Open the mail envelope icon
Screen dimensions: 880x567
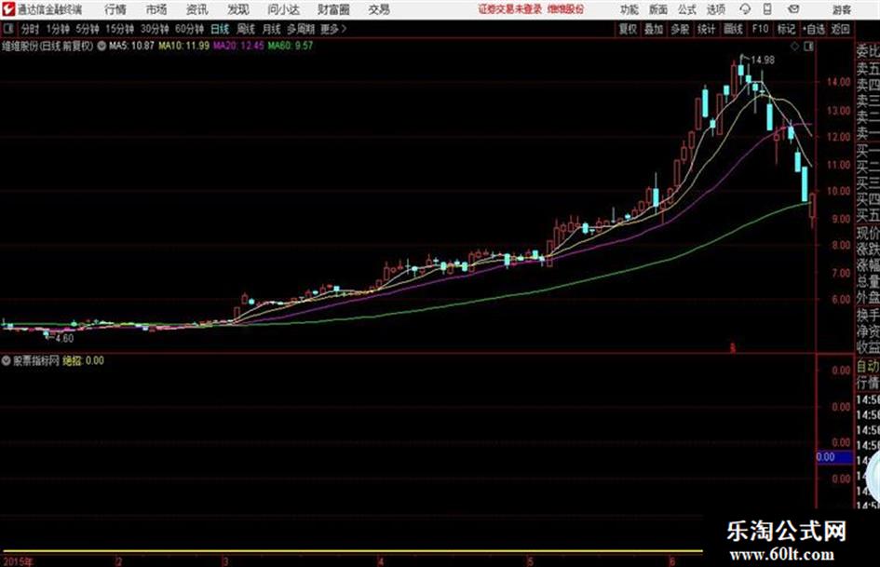(793, 9)
